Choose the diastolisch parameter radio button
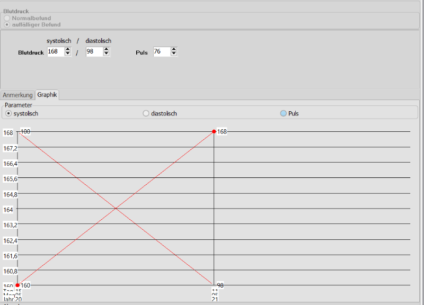424x305 pixels. tap(146, 113)
